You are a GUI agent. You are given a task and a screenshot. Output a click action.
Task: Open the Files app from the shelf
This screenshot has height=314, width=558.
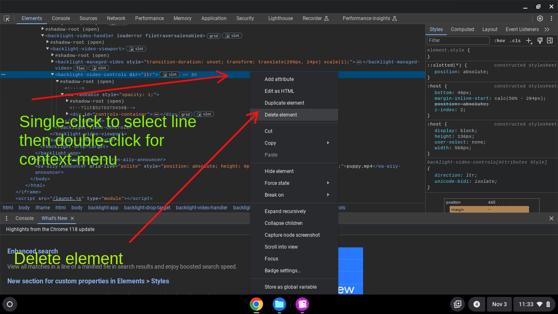(x=279, y=304)
